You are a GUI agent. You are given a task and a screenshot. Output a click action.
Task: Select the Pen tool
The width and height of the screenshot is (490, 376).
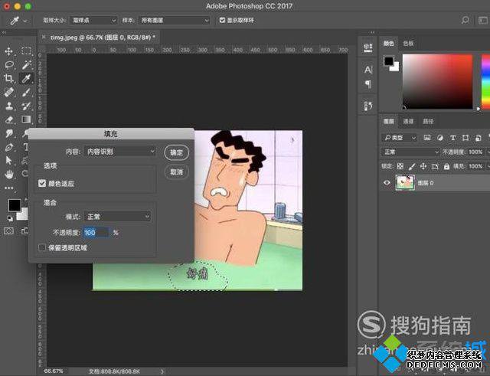[9, 147]
